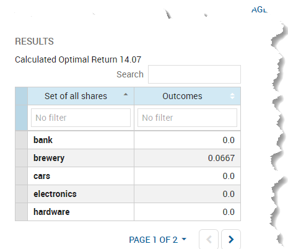Click the brewery outcome value 0.0667
288x249 pixels.
(x=221, y=158)
